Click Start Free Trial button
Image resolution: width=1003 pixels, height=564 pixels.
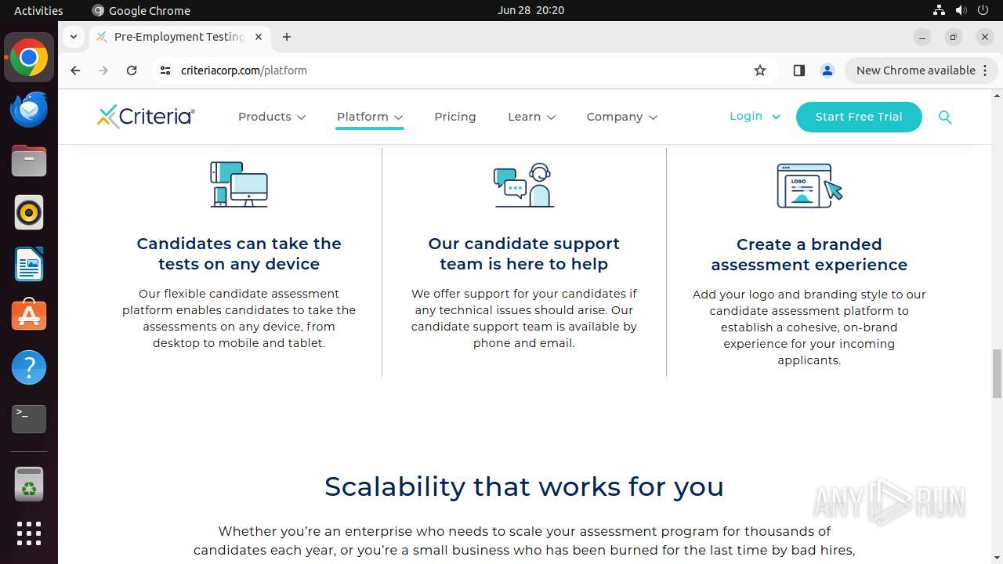[859, 117]
